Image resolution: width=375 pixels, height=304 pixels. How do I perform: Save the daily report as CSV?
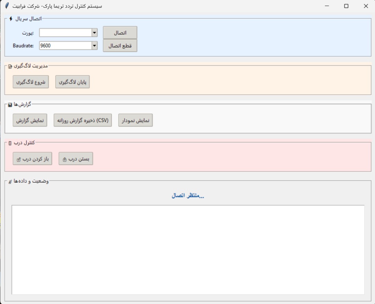click(x=83, y=120)
